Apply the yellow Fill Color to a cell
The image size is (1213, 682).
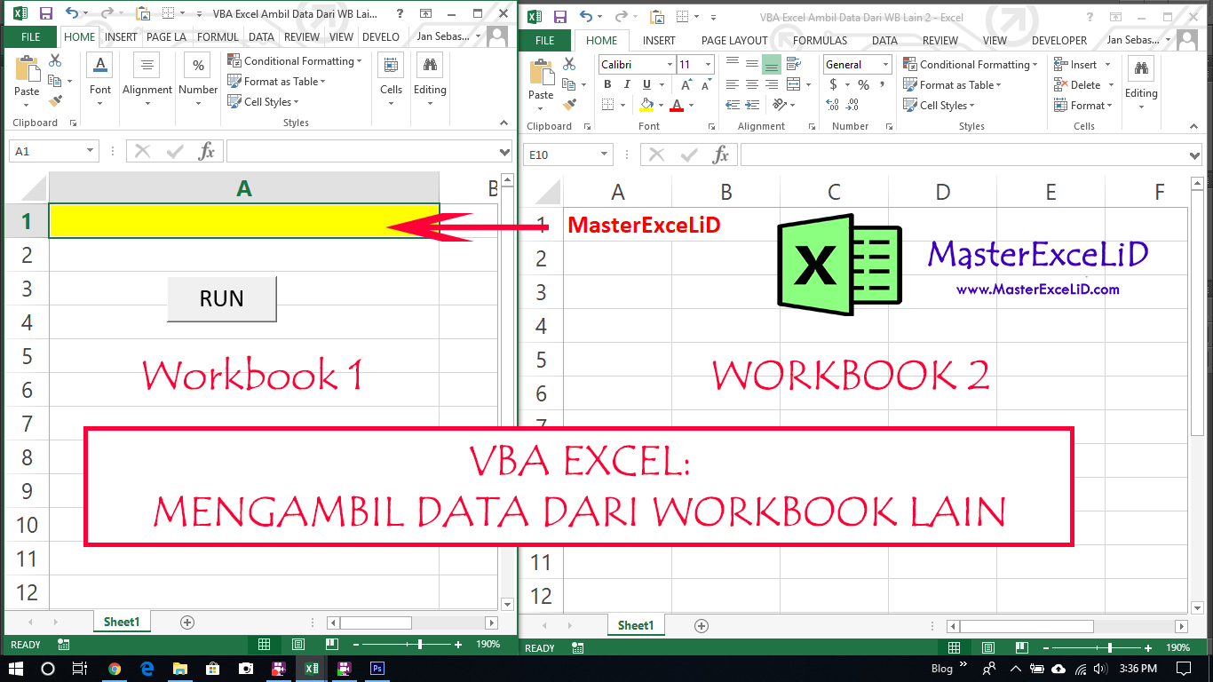(x=645, y=105)
